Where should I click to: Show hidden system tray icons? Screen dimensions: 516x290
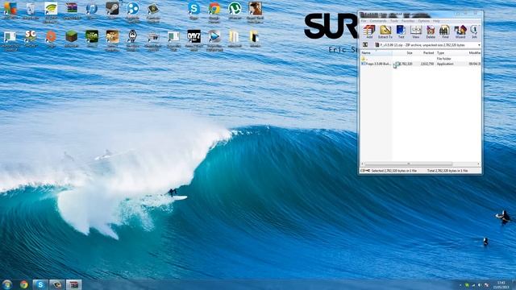coord(460,285)
